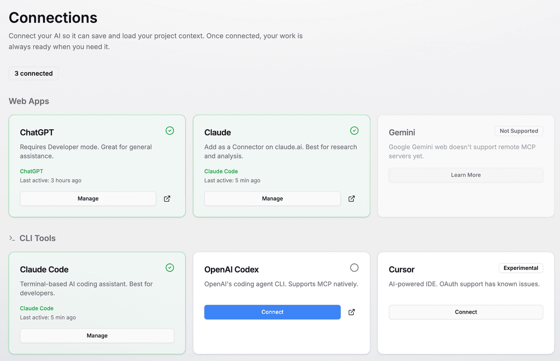Click the 3 connected filter pill
560x361 pixels.
tap(33, 73)
